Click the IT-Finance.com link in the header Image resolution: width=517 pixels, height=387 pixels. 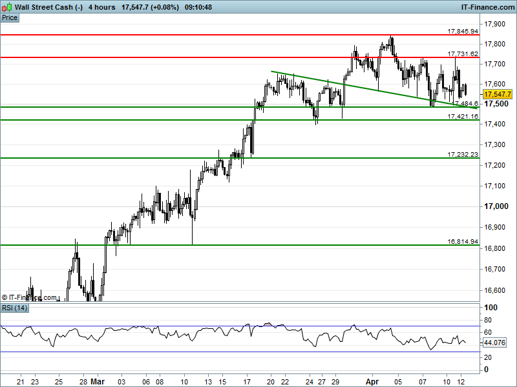487,7
